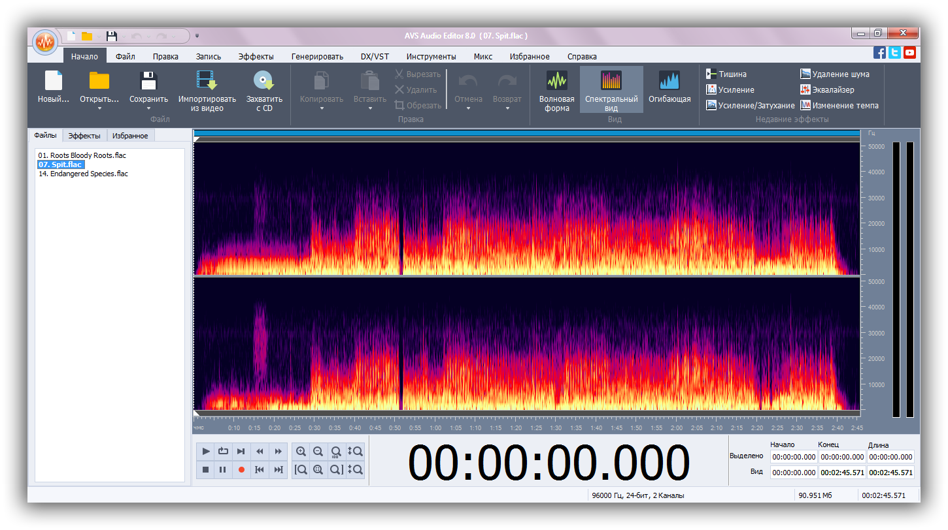This screenshot has width=948, height=530.
Task: Pause playback in transport panel
Action: [224, 469]
